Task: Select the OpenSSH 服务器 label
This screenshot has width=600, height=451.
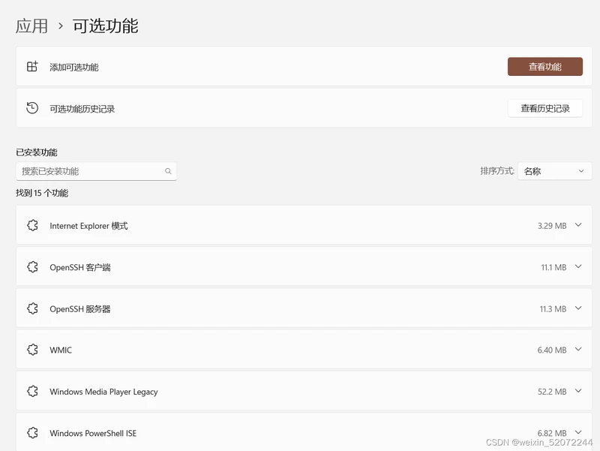Action: coord(80,309)
